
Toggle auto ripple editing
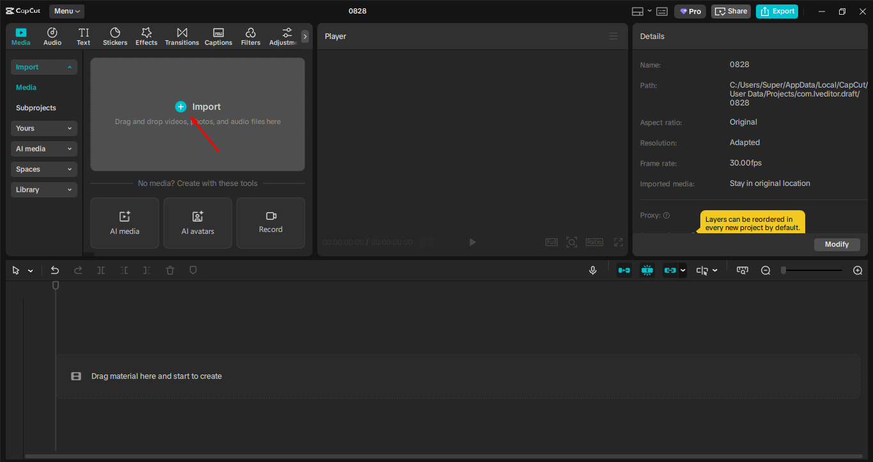click(624, 270)
